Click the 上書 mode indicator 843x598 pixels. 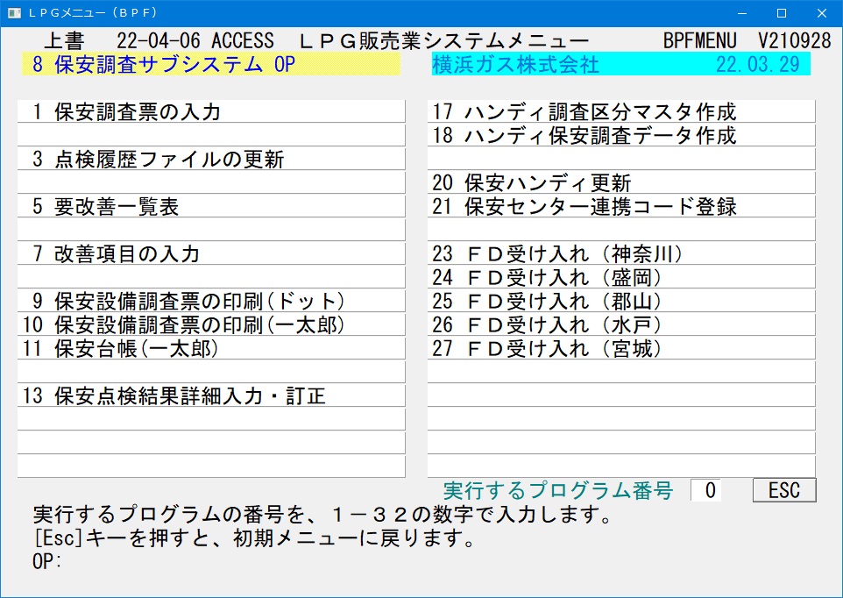coord(64,41)
